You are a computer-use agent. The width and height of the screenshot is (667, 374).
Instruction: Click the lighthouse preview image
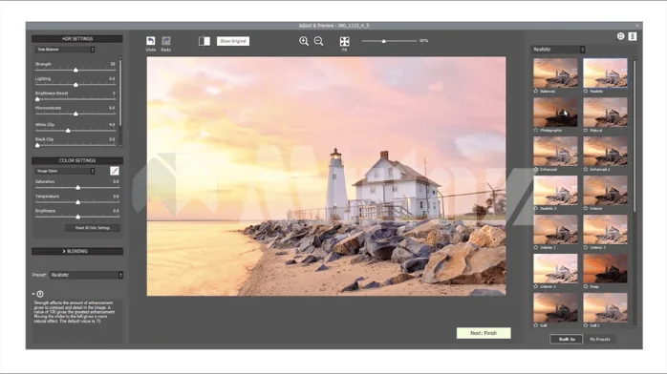pyautogui.click(x=326, y=177)
